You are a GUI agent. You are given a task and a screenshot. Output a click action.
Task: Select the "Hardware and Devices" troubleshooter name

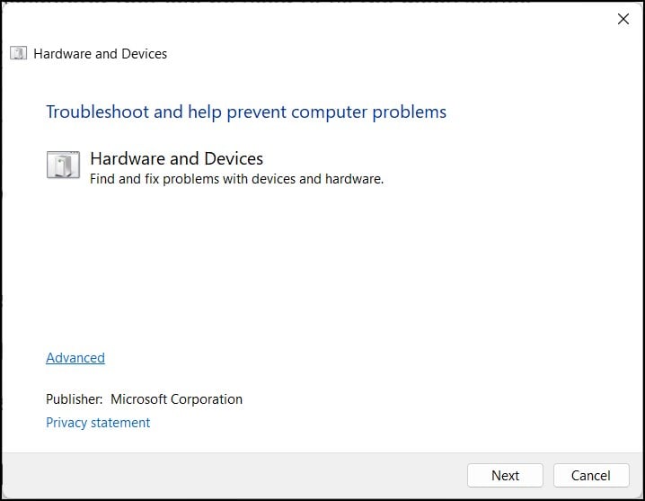(176, 158)
